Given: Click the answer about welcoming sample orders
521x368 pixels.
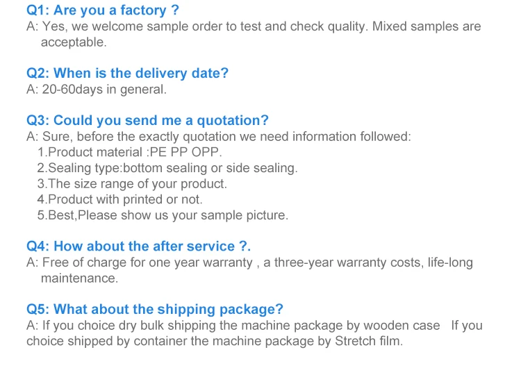Looking at the screenshot, I should click(253, 27).
